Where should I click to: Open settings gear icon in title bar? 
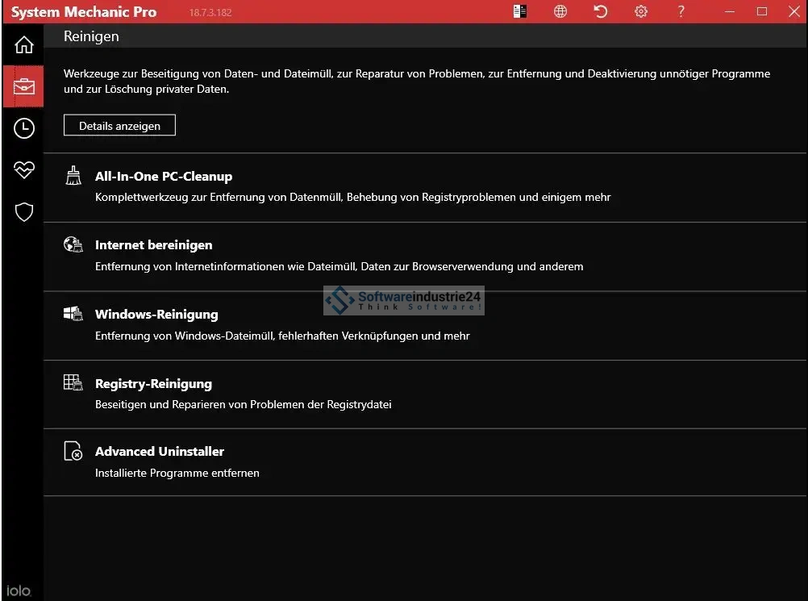pyautogui.click(x=641, y=11)
